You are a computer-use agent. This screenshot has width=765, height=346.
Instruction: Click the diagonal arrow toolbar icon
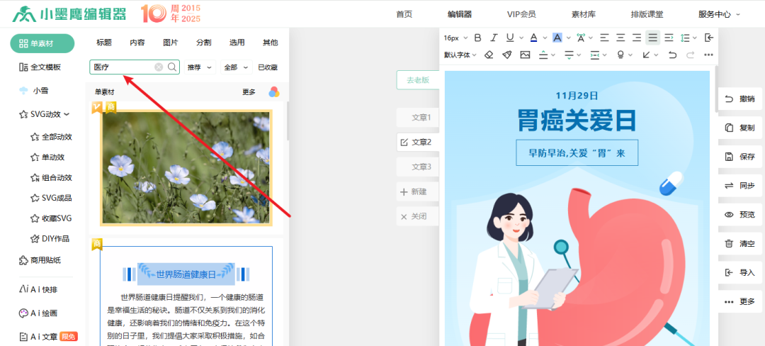point(647,55)
